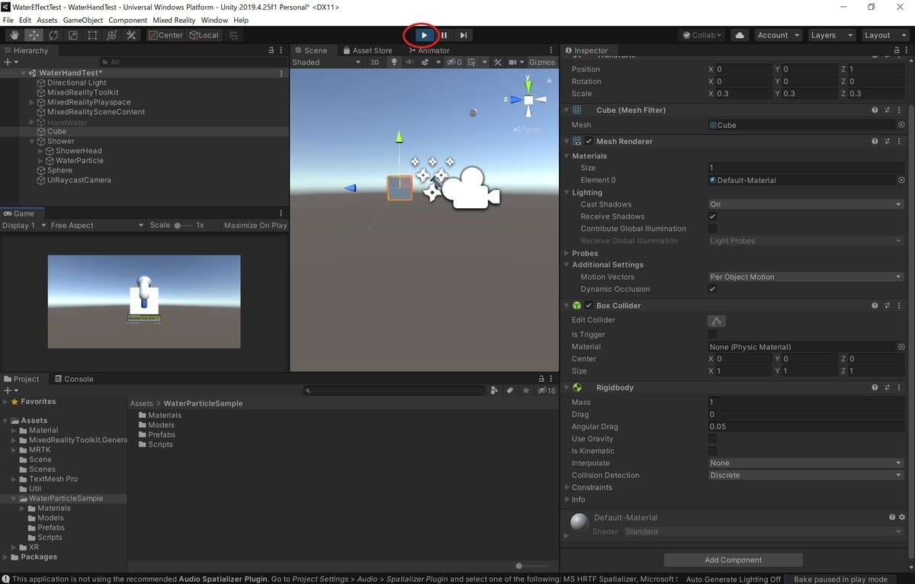This screenshot has width=915, height=584.
Task: Uncheck Receive Shadows checkbox
Action: 712,217
